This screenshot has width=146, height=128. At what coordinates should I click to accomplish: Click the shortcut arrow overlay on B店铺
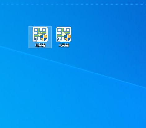34,39
